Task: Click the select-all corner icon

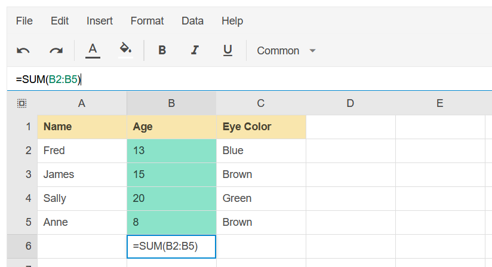Action: click(22, 103)
